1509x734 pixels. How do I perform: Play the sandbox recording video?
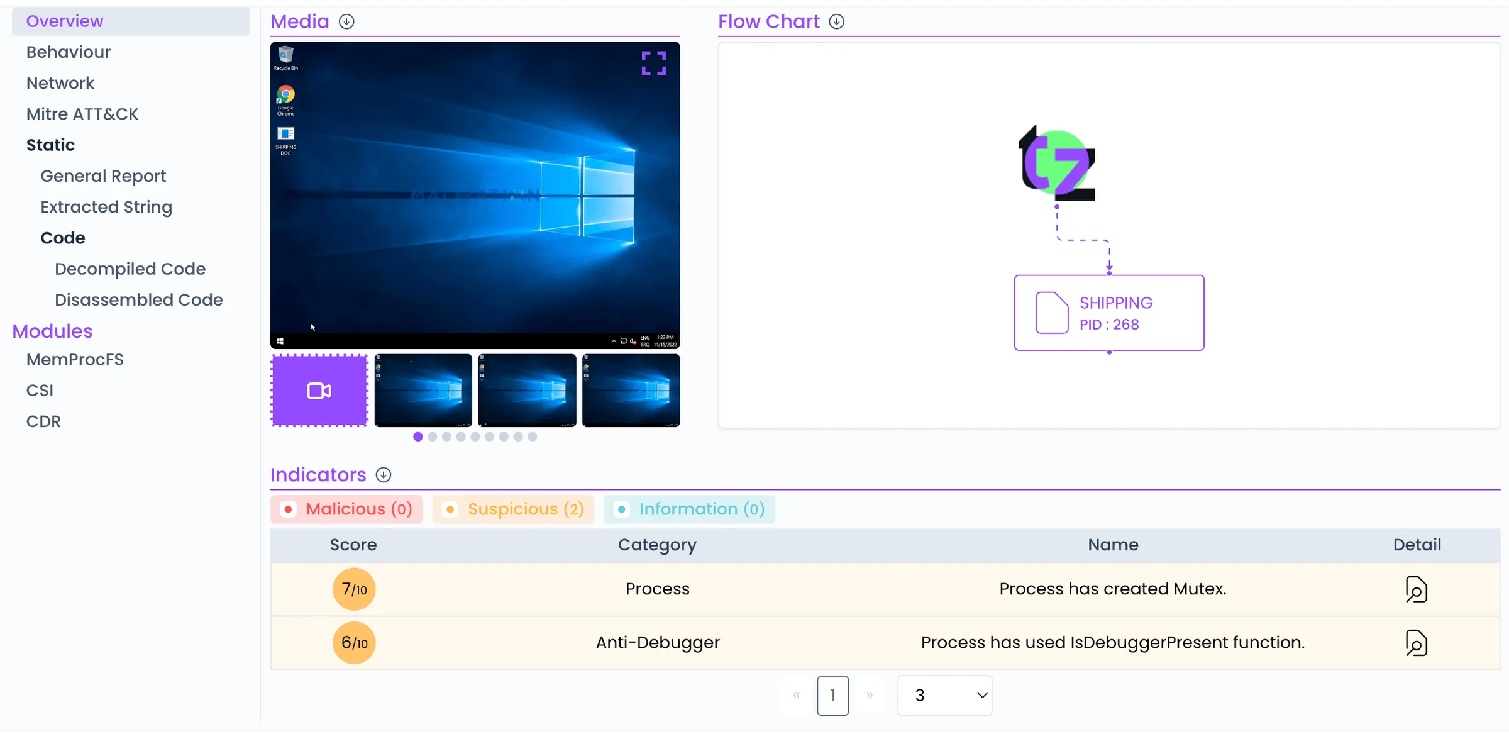(x=319, y=390)
